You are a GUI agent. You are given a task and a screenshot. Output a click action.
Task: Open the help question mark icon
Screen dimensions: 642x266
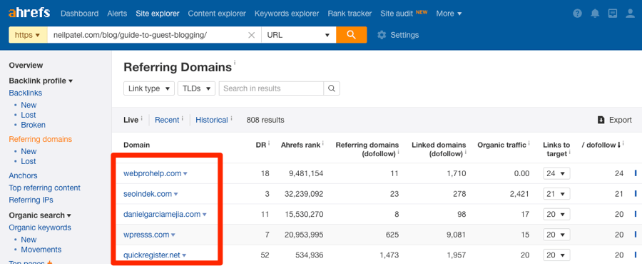pos(577,14)
